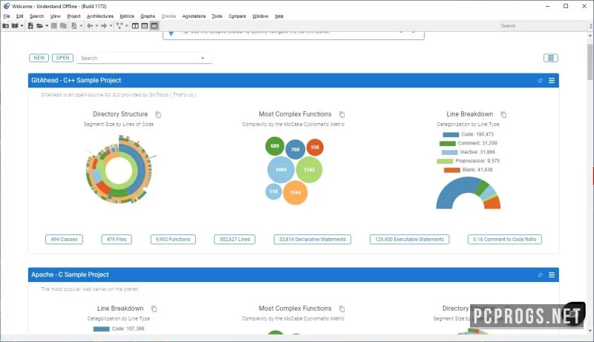Click the graph nodes toolbar icon
This screenshot has width=594, height=342.
pos(120,26)
